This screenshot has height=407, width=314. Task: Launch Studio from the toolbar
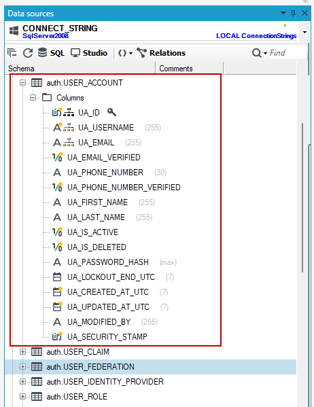pyautogui.click(x=89, y=53)
